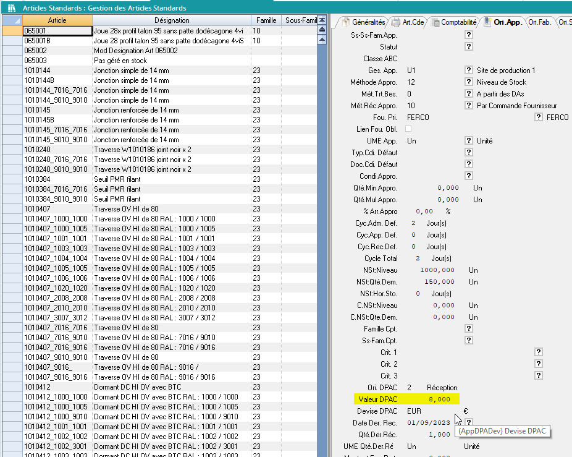This screenshot has width=572, height=457.
Task: Open the lookup help for Statut
Action: tap(469, 46)
